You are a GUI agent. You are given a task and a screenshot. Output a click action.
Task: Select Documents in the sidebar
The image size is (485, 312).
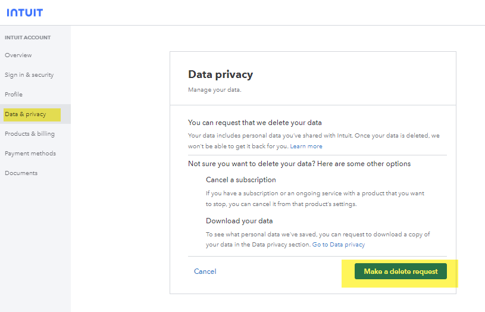pyautogui.click(x=21, y=173)
